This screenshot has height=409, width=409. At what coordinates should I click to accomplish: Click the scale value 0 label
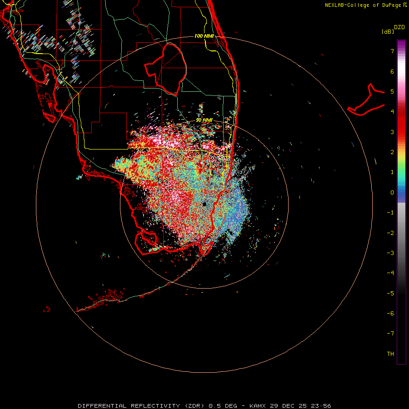[x=392, y=193]
